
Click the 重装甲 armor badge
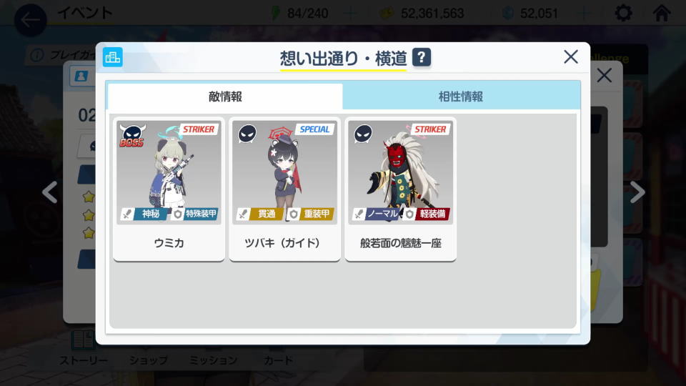click(x=311, y=214)
